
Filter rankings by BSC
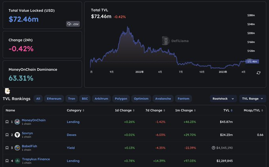(85, 99)
